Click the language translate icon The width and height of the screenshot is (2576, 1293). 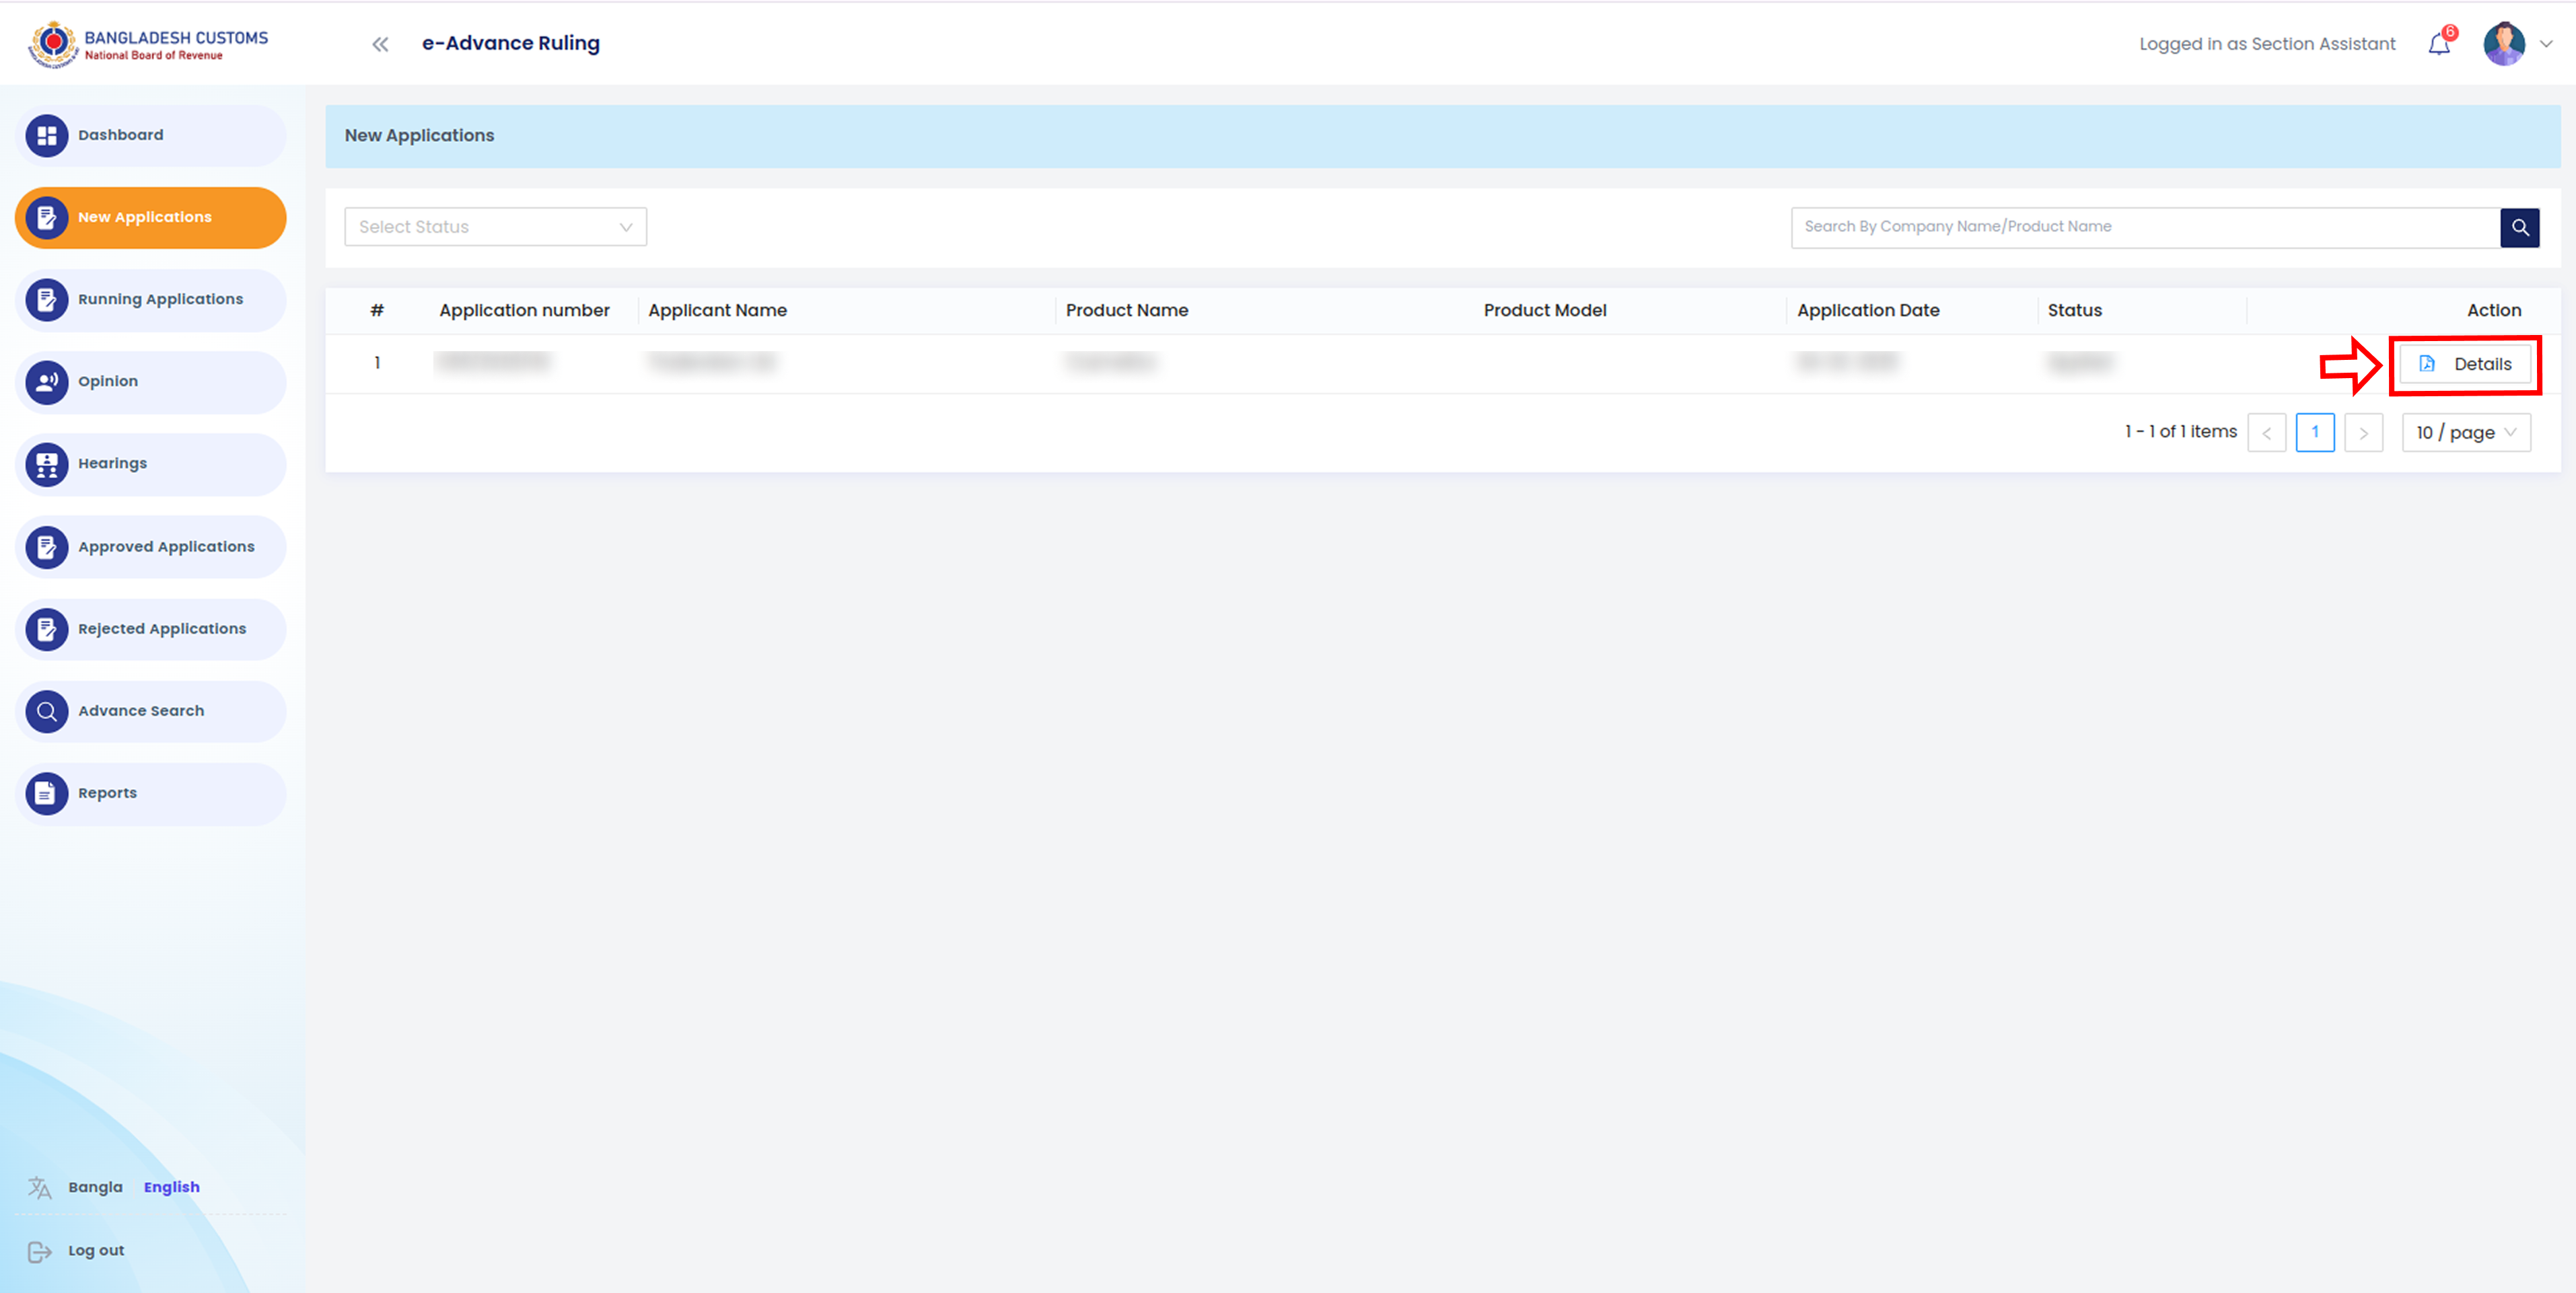tap(40, 1187)
